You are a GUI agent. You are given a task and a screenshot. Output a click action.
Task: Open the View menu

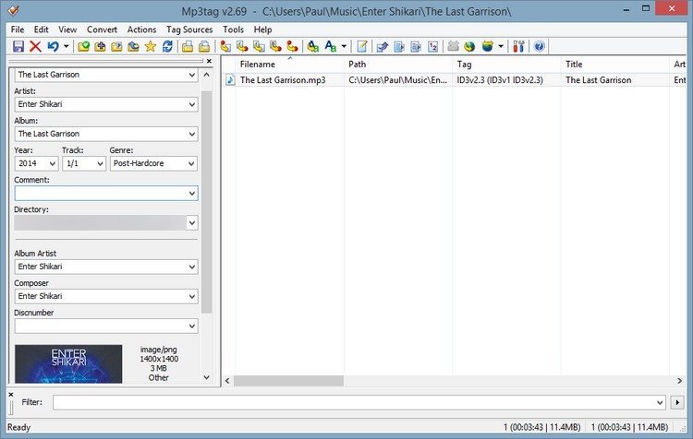coord(67,30)
